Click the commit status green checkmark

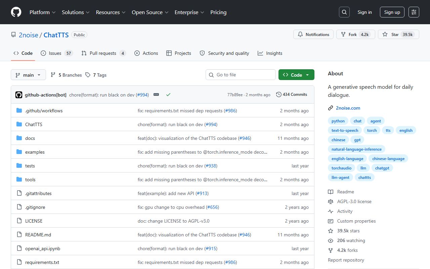tap(168, 95)
